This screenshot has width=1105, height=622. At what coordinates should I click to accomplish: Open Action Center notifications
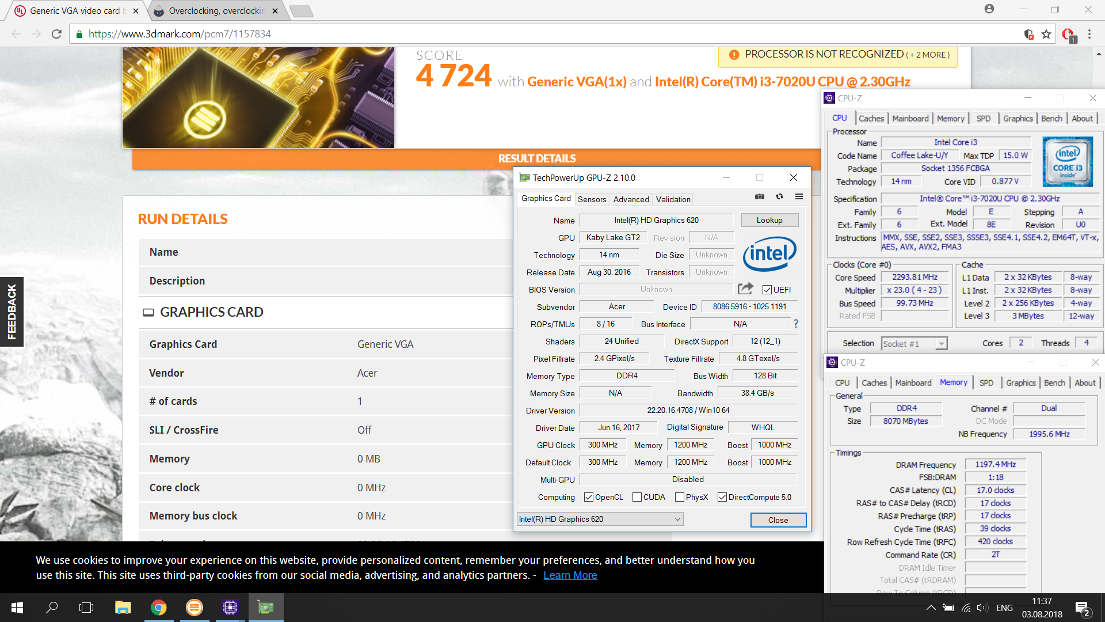coord(1083,608)
